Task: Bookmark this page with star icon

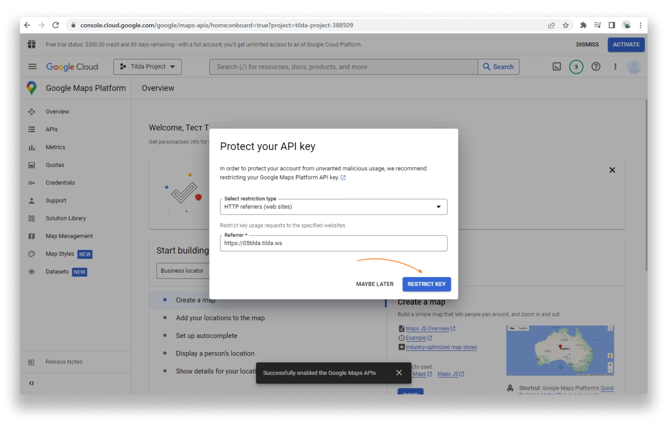Action: (x=565, y=25)
